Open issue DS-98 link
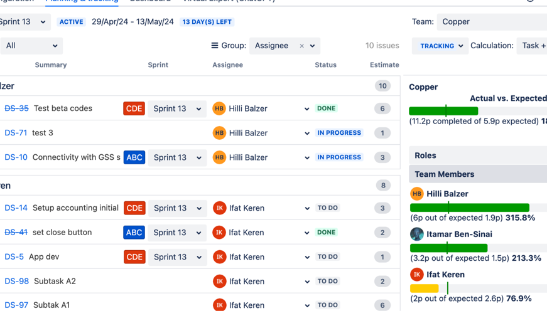Viewport: 547px width, 311px height. (16, 281)
